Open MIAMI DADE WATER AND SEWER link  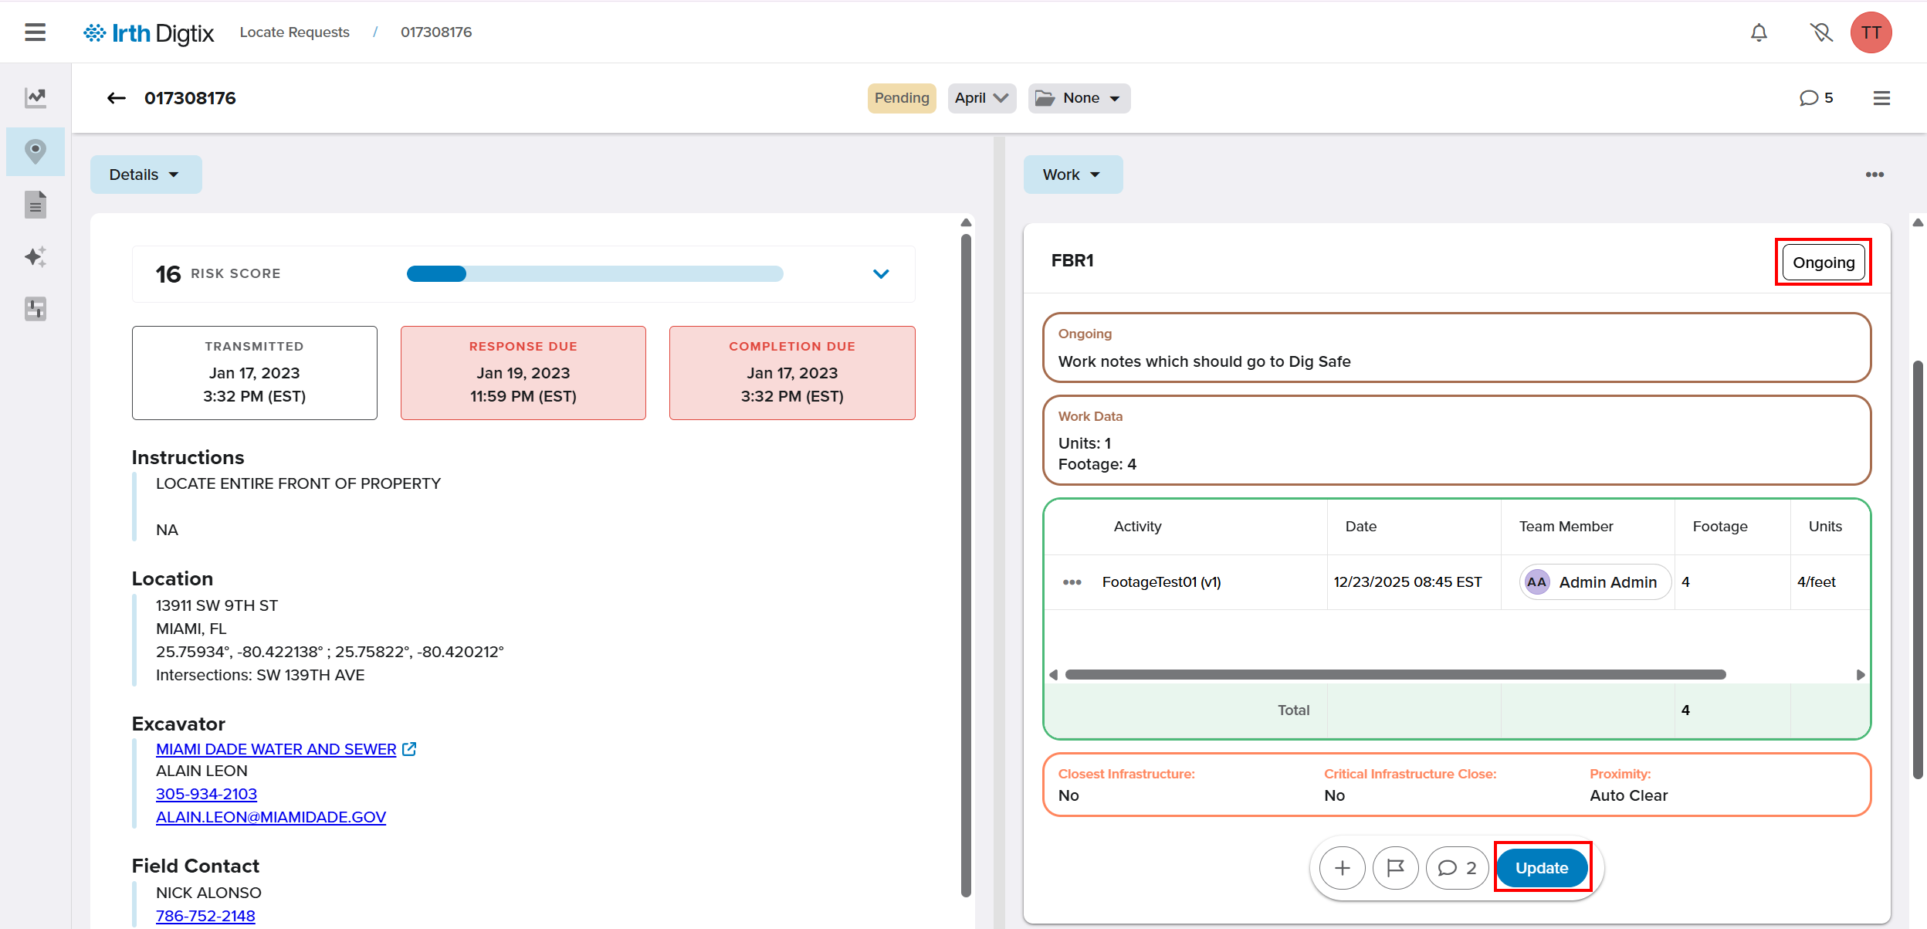(x=276, y=749)
